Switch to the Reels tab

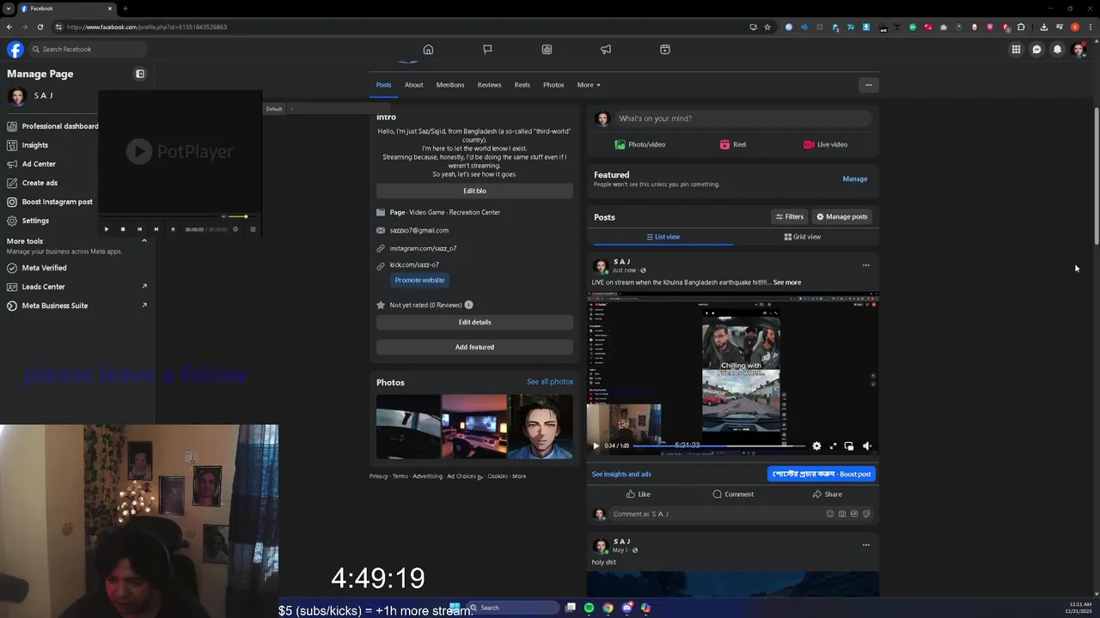(x=522, y=85)
